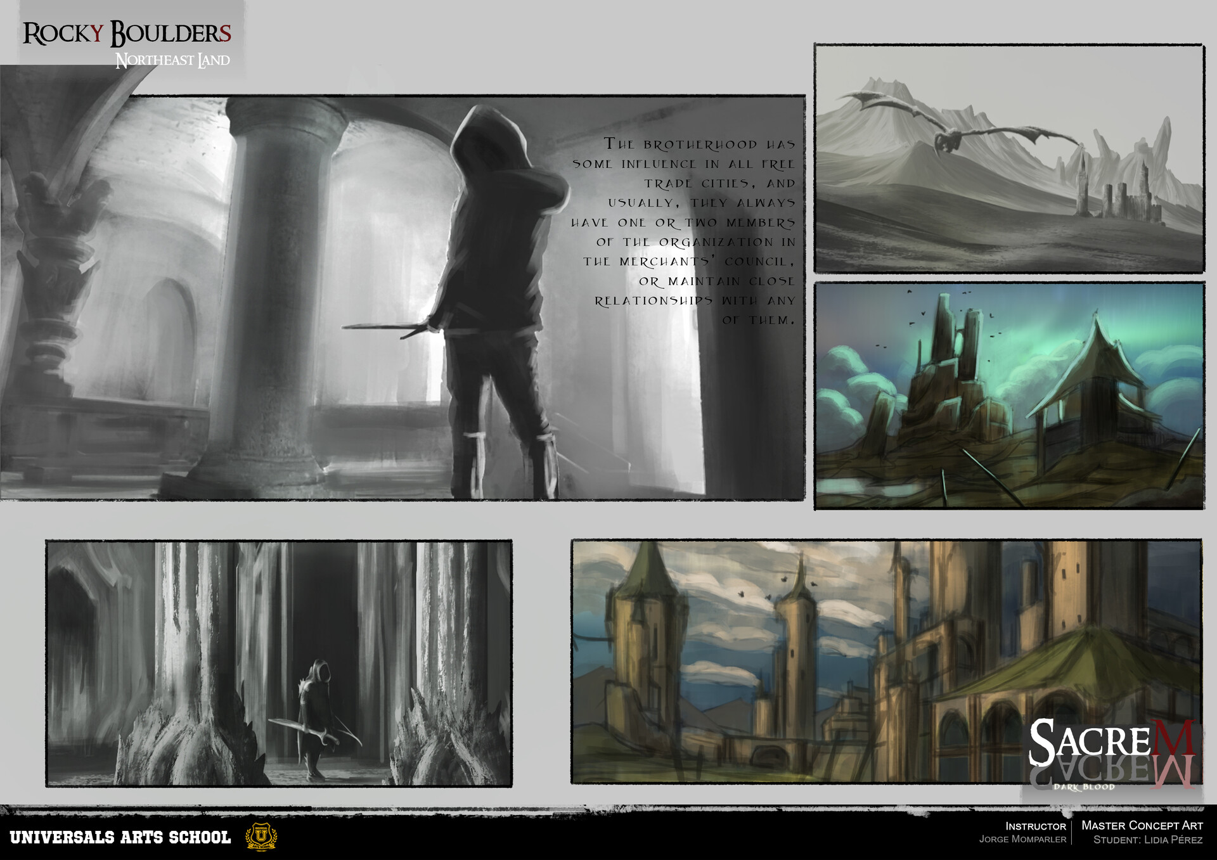1217x860 pixels.
Task: Click the Universals Arts School crest emblem
Action: click(x=260, y=838)
